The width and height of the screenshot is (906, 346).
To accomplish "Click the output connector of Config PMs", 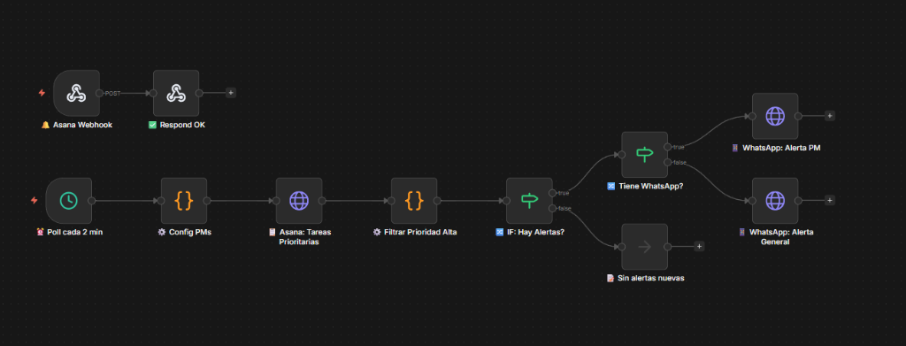I will (207, 201).
